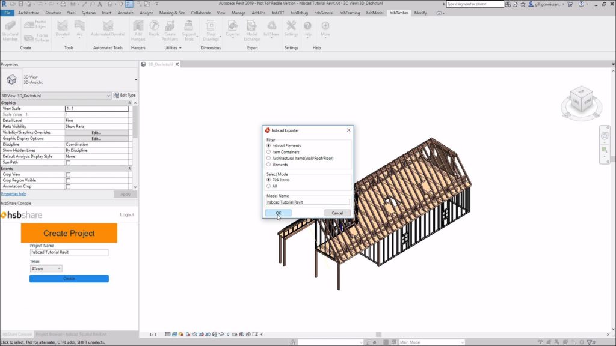Image resolution: width=616 pixels, height=346 pixels.
Task: Click Edit for Visibility/Graphics Overrides
Action: coord(97,133)
